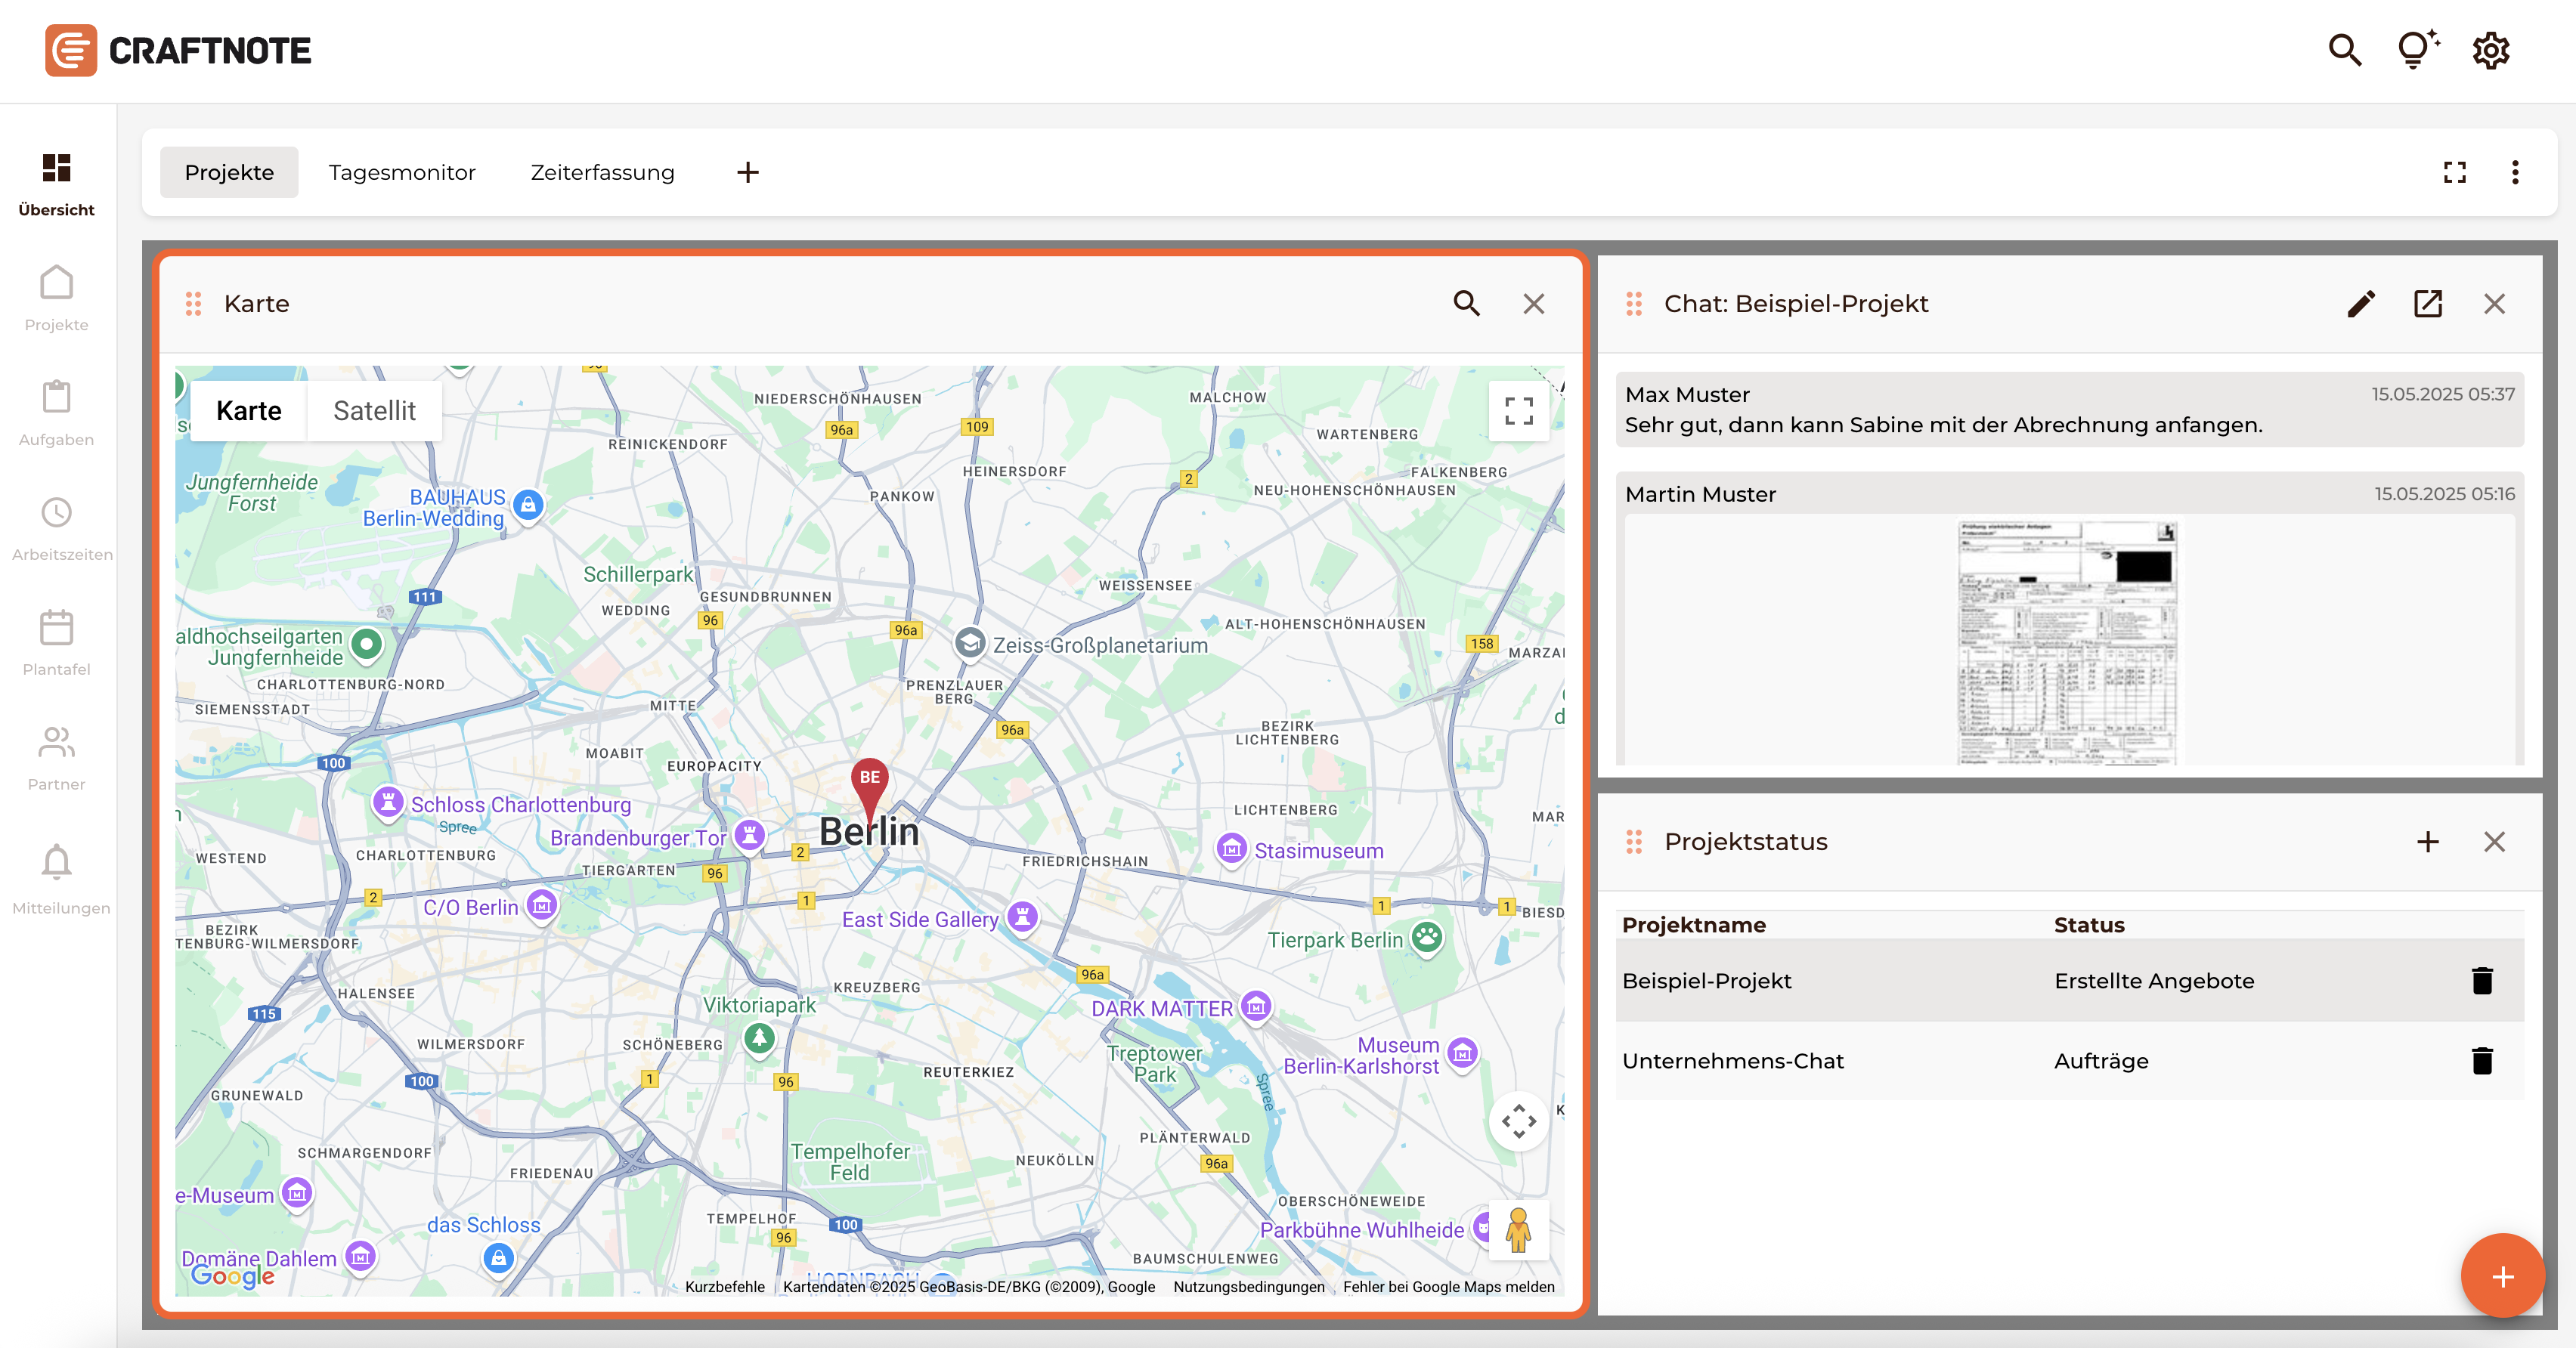
Task: Toggle fullscreen map view
Action: [x=1519, y=410]
